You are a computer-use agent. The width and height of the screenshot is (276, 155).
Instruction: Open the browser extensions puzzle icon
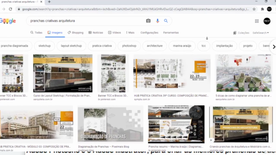pos(263,9)
